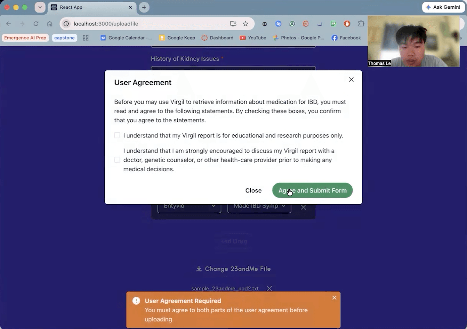The height and width of the screenshot is (329, 467).
Task: Open Google Keep bookmark
Action: pos(177,38)
